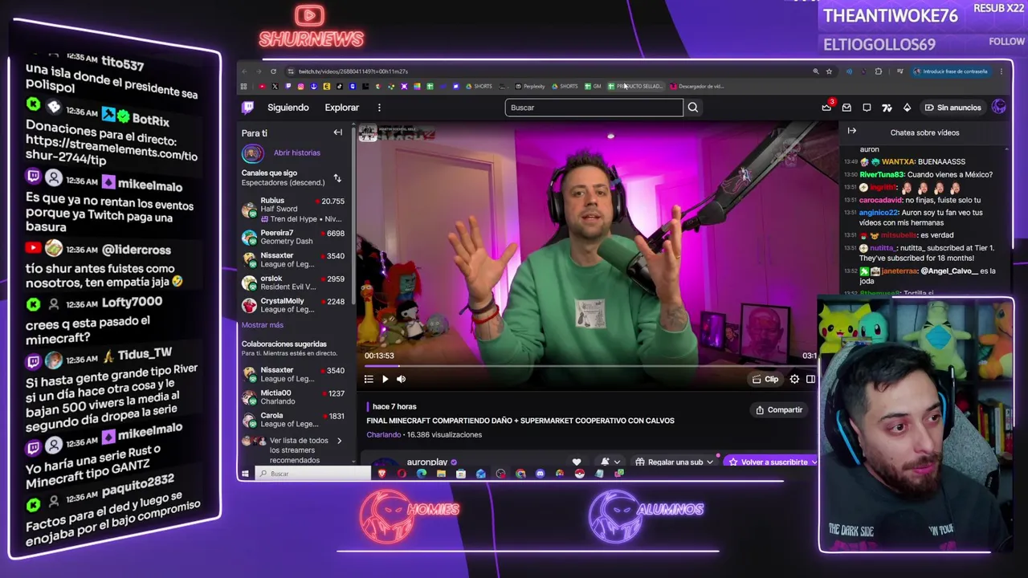Click Volver a suscribirte button

point(769,462)
